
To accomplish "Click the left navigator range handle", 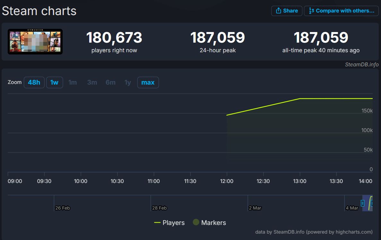I will click(x=362, y=203).
